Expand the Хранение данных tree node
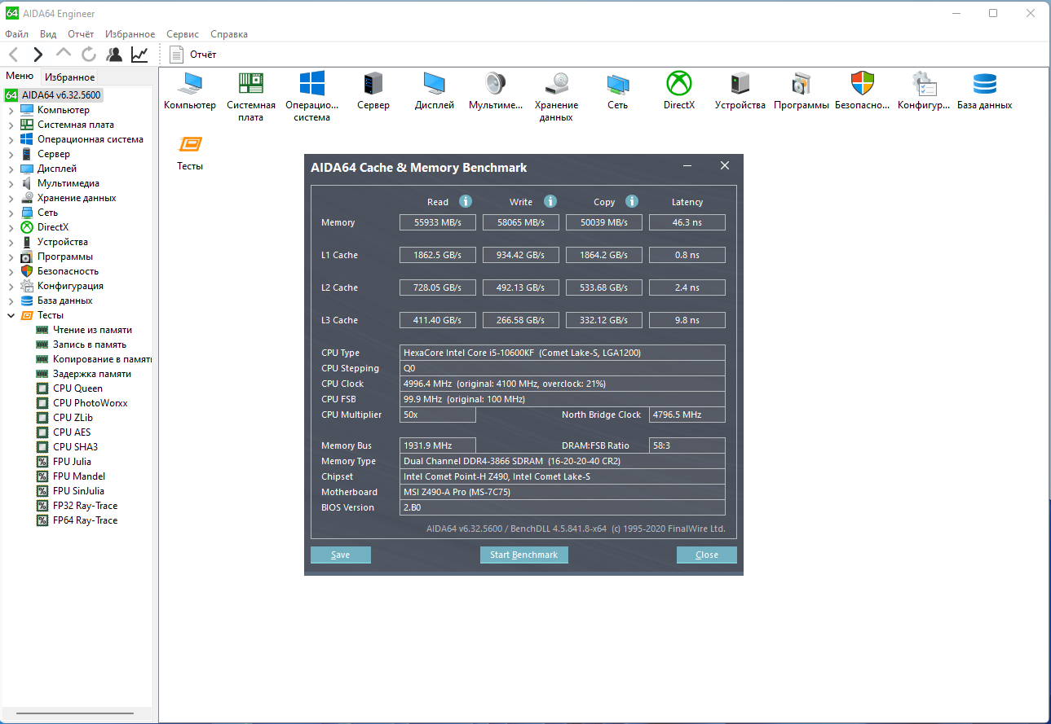The width and height of the screenshot is (1051, 724). pyautogui.click(x=11, y=198)
